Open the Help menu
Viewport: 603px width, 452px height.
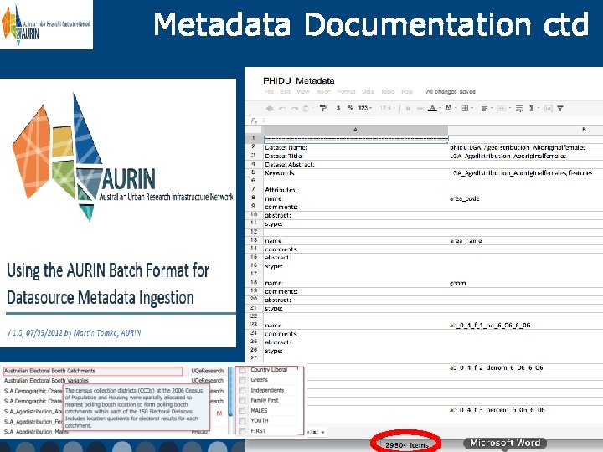[407, 91]
